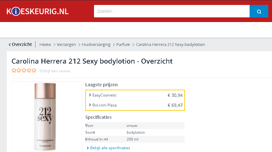
Task: Click Bekijk alle specificaties
Action: coord(110,148)
